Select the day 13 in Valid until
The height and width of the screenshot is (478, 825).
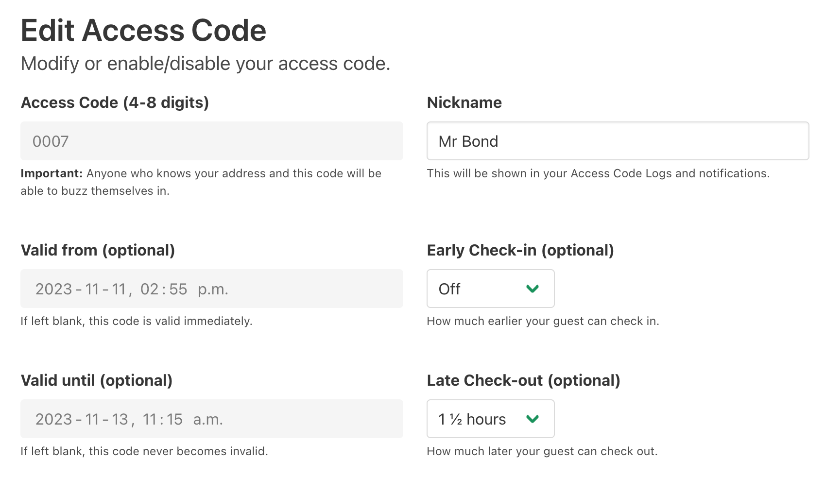tap(120, 420)
